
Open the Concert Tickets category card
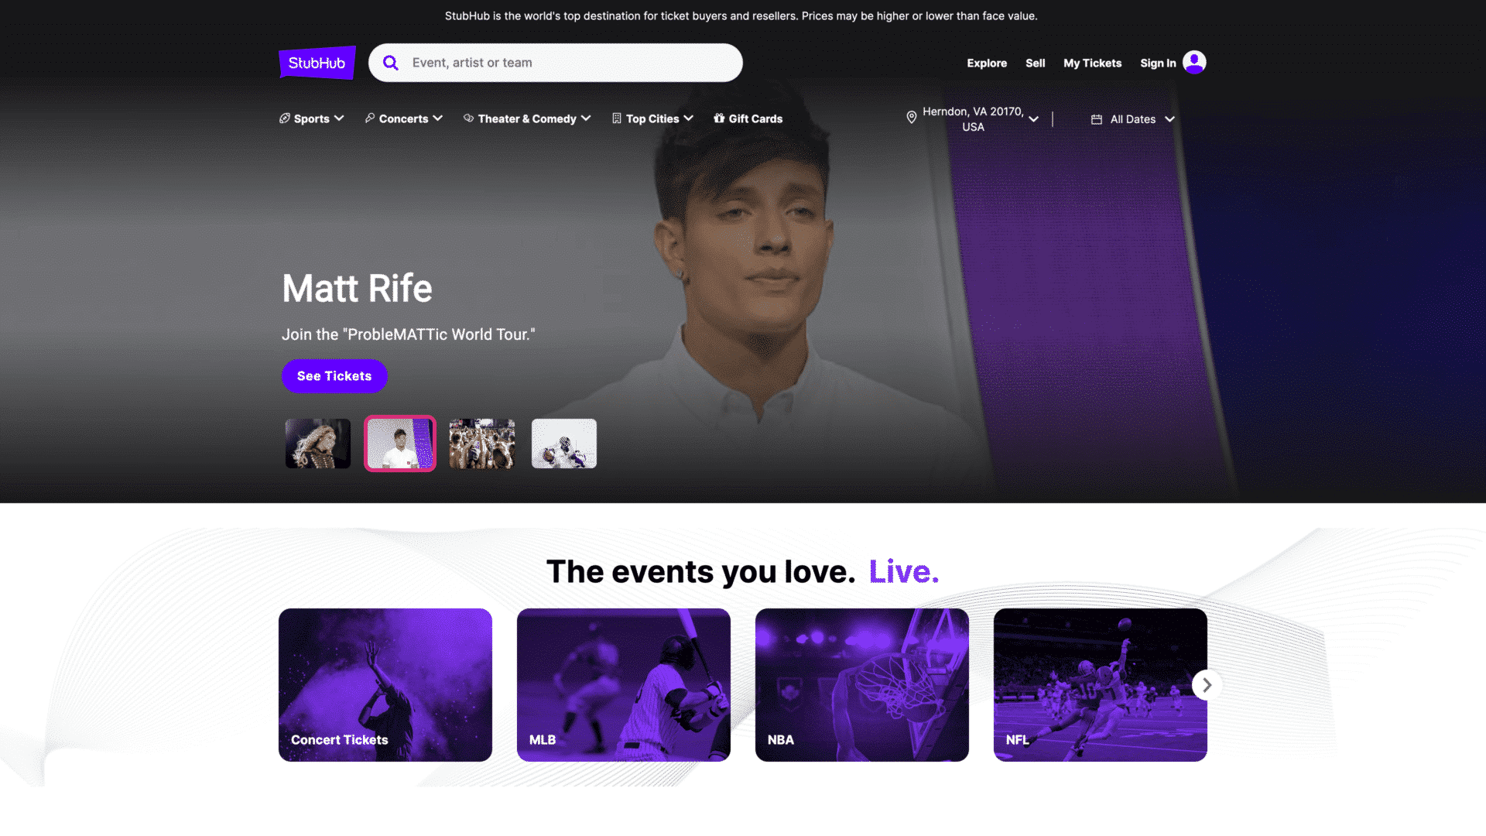click(x=385, y=685)
